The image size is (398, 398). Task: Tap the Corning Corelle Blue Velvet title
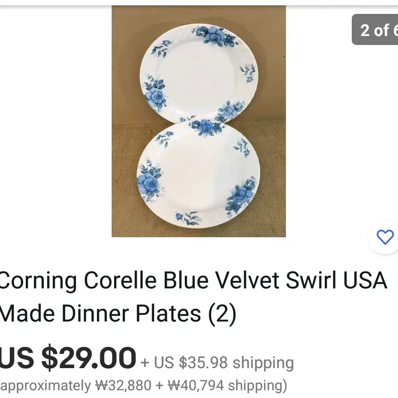tap(193, 281)
